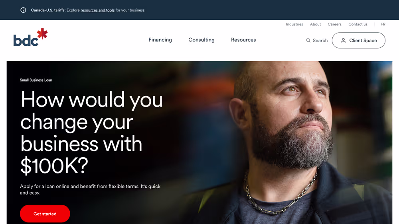399x224 pixels.
Task: Click the Small Business Loan label
Action: [36, 80]
